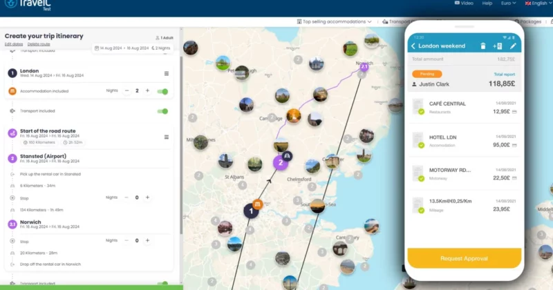Open Help menu item
Viewport: 553px width, 290px height.
click(x=487, y=3)
